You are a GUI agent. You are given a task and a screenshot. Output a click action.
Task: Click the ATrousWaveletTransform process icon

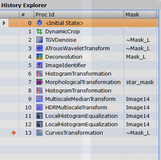(40, 48)
